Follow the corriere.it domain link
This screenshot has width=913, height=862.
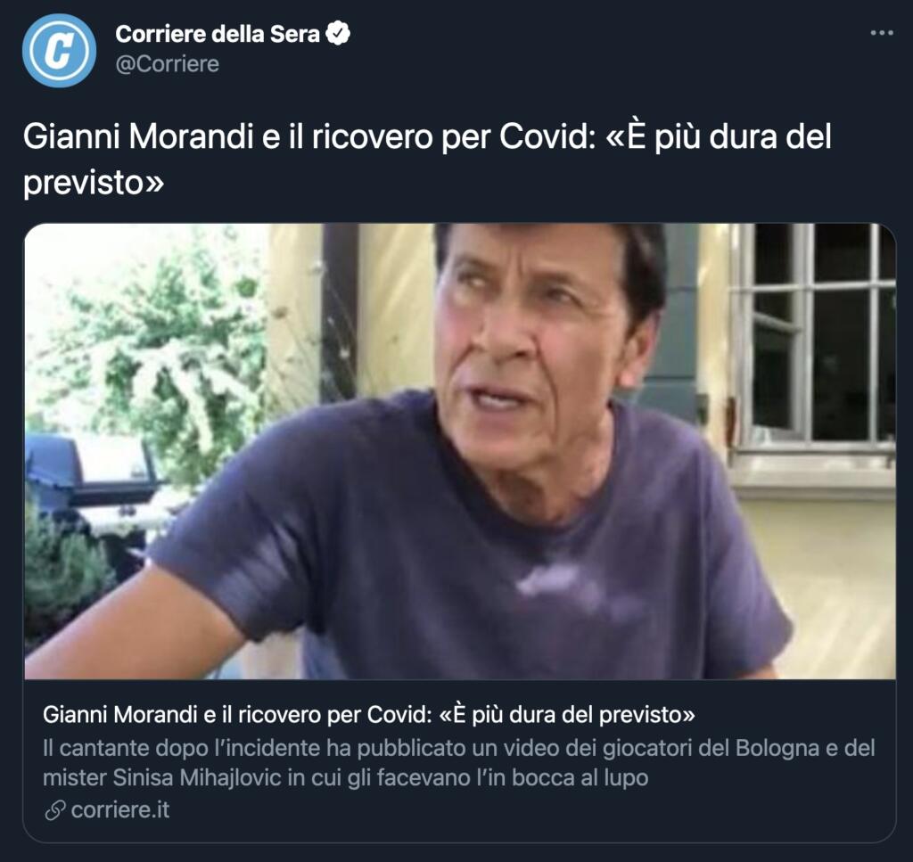point(120,809)
